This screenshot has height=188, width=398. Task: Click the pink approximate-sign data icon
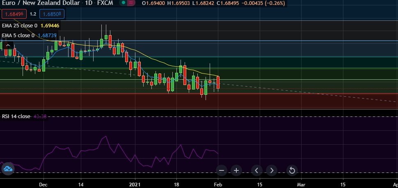point(131,3)
